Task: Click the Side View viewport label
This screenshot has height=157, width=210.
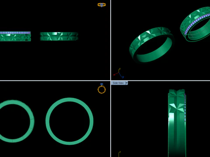Action: pyautogui.click(x=118, y=83)
